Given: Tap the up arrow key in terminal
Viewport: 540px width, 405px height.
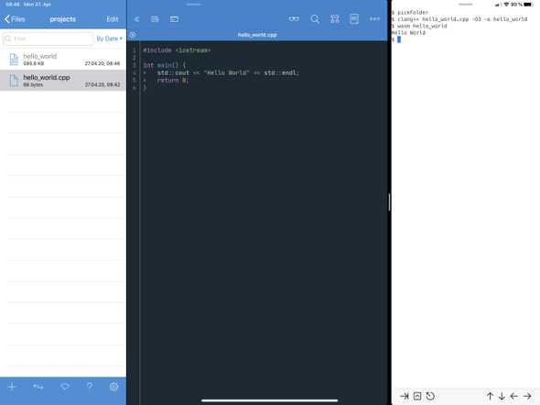Looking at the screenshot, I should point(490,396).
